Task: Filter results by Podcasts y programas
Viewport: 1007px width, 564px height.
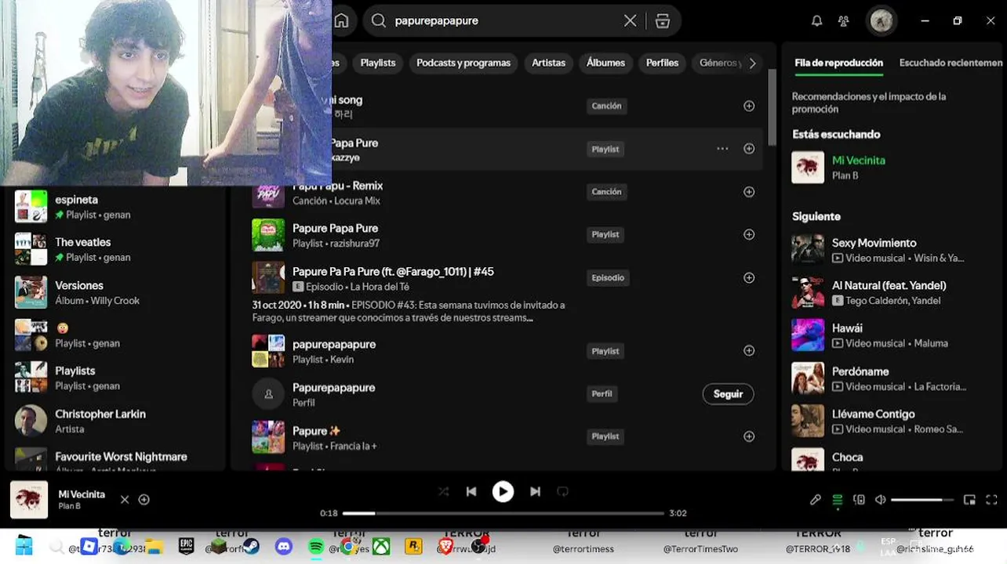Action: click(x=464, y=63)
